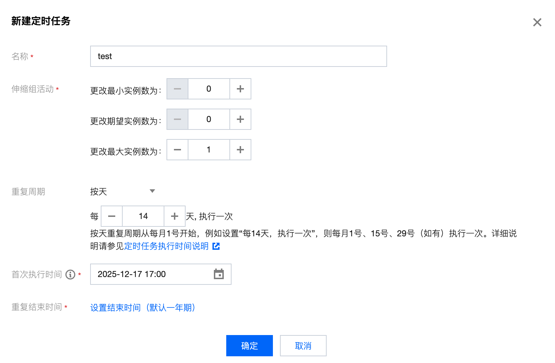Click the first execution time info icon

pos(70,275)
